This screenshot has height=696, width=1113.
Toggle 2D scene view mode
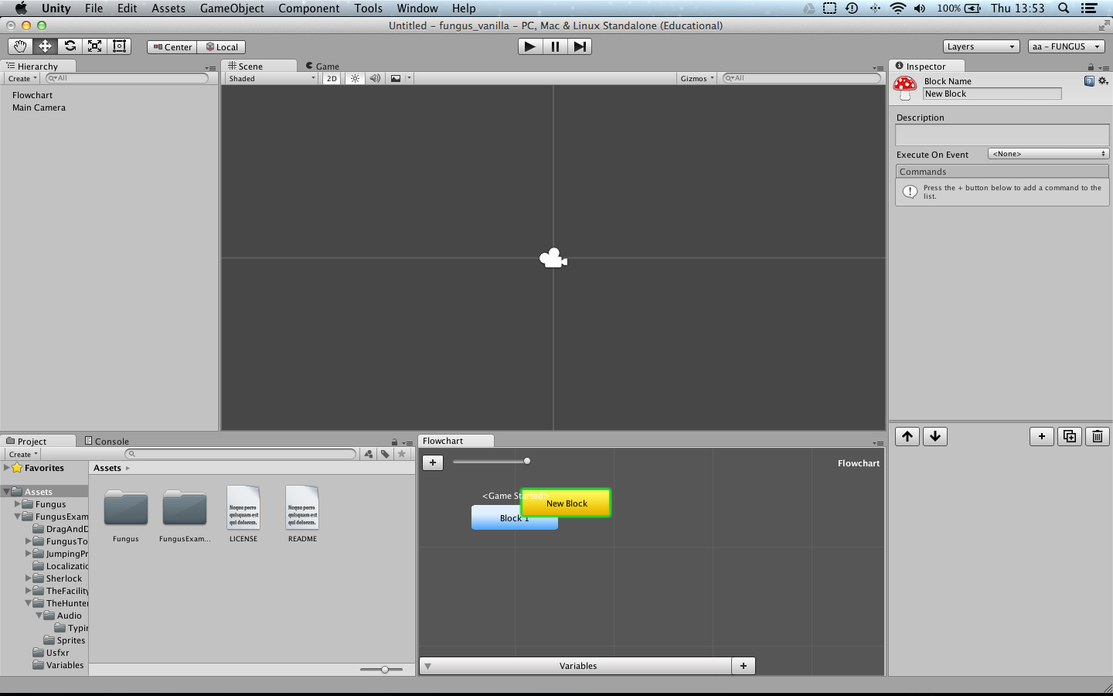tap(332, 78)
